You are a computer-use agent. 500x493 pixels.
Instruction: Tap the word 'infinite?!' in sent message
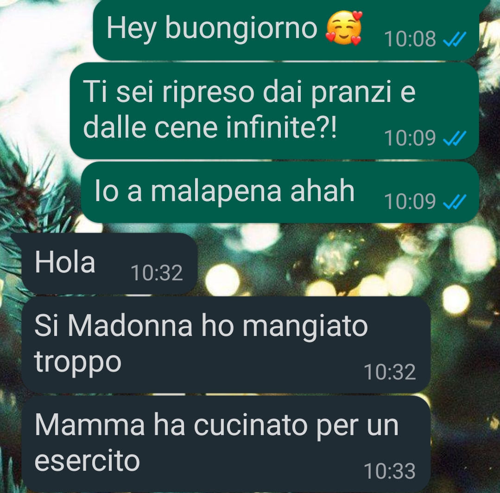281,127
